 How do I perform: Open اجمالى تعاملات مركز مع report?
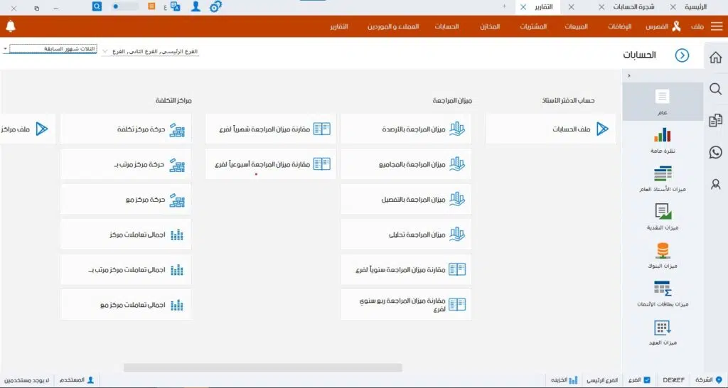[x=126, y=304]
